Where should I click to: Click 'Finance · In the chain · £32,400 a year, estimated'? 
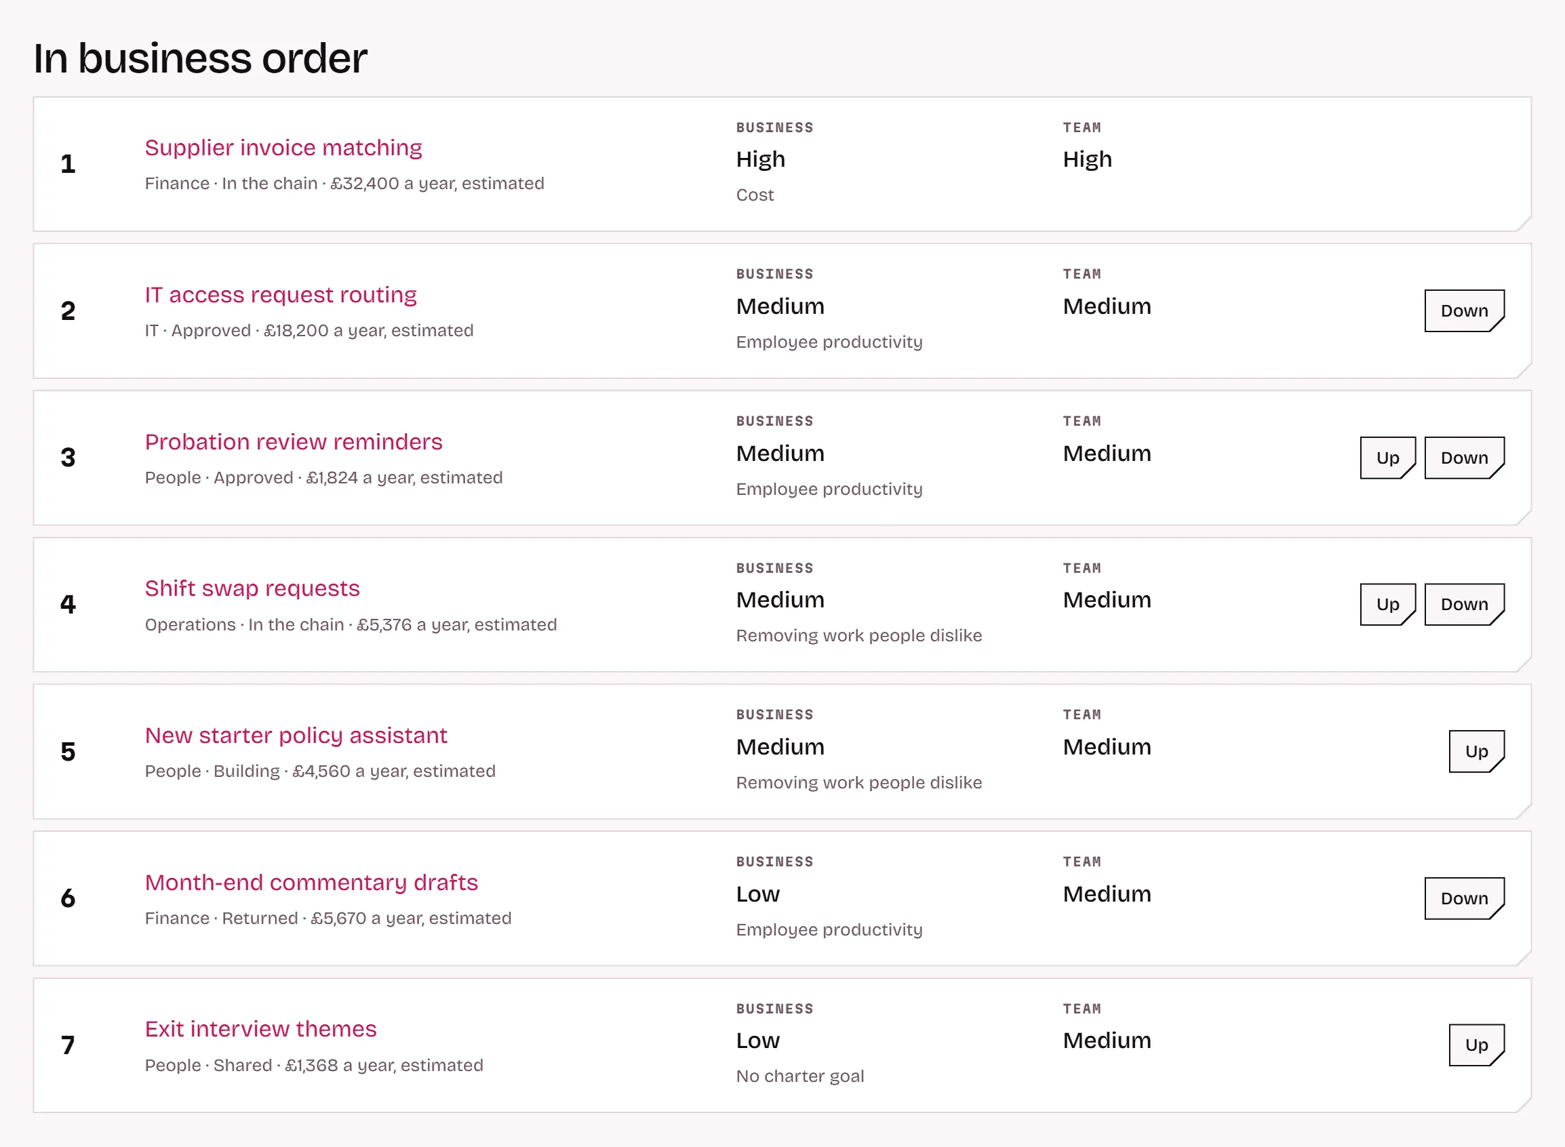[x=344, y=184]
